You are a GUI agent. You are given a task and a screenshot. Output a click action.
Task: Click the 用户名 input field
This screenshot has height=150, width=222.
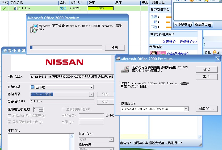pyautogui.click(x=91, y=116)
